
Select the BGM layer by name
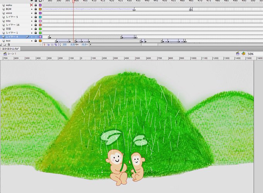click(9, 9)
